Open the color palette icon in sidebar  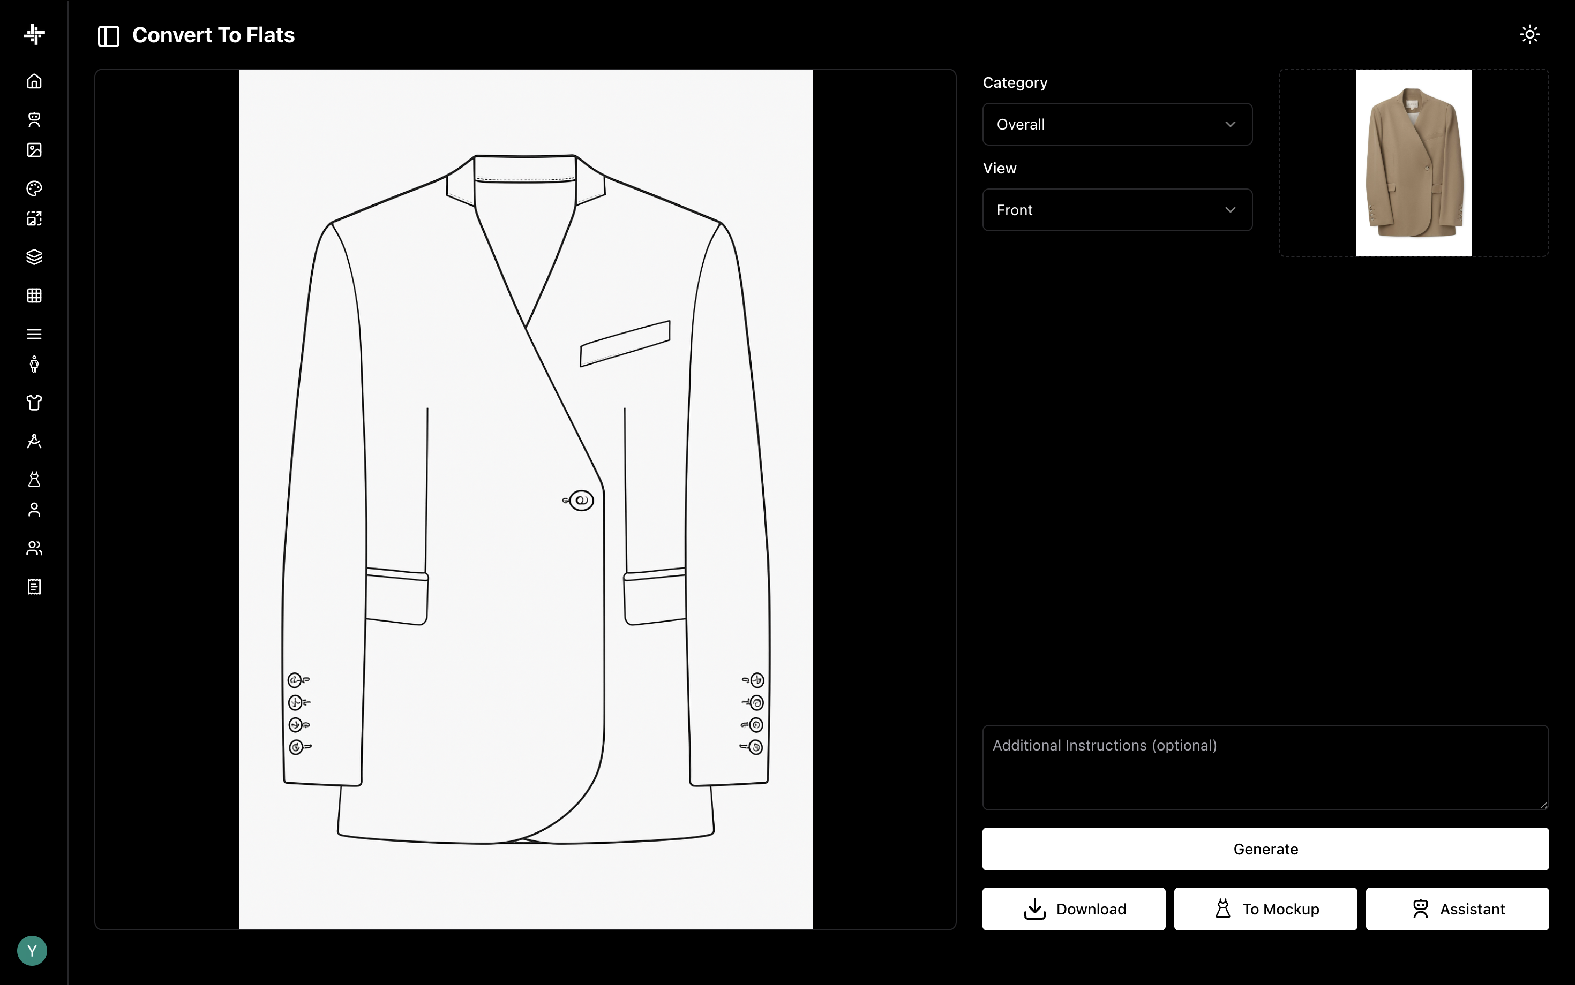point(34,188)
